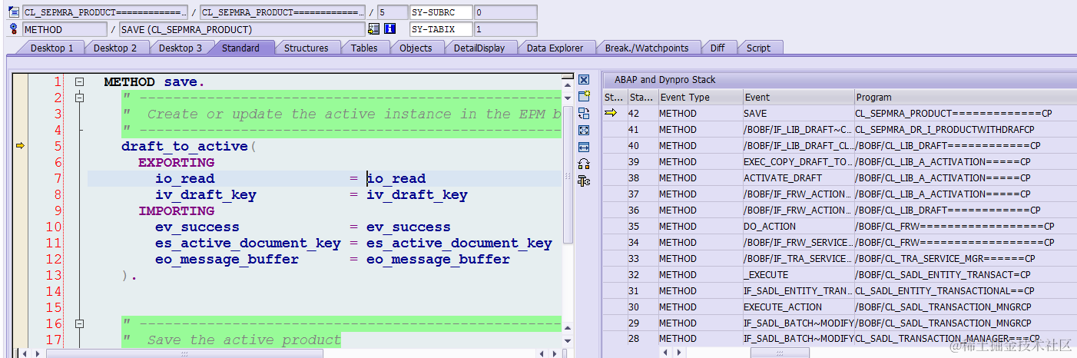Image resolution: width=1077 pixels, height=358 pixels.
Task: Open the DetailDisplay tab
Action: 479,48
